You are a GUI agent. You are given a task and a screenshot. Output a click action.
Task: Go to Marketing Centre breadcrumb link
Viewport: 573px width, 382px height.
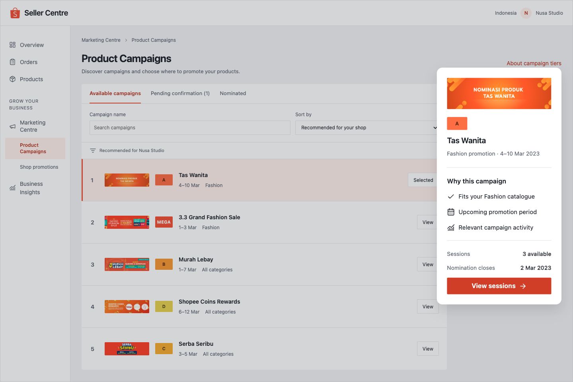point(101,40)
